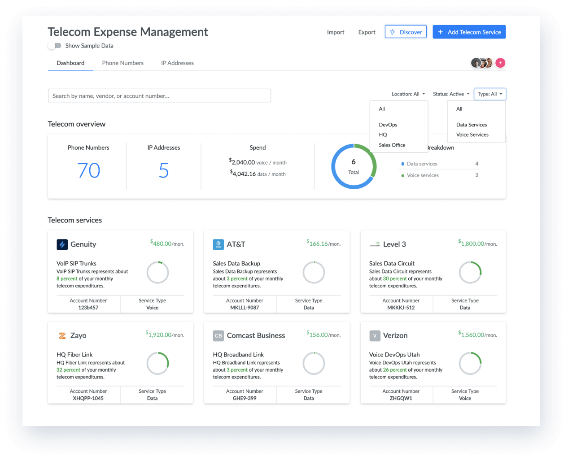Screen dimensions: 568x460
Task: Click the Verizon V logo icon
Action: pos(375,336)
